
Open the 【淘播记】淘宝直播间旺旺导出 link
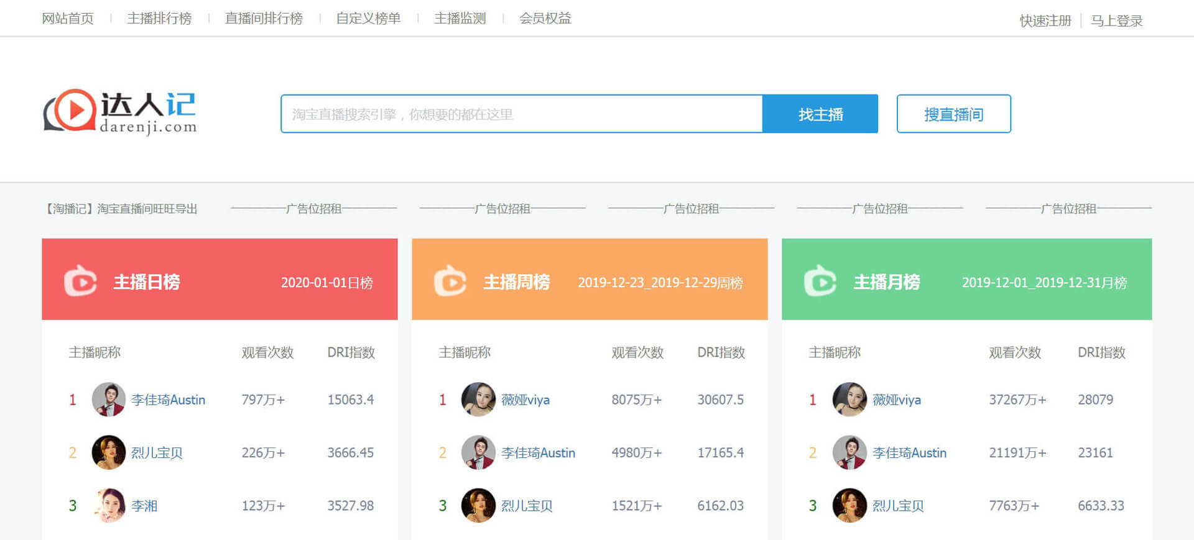point(122,209)
